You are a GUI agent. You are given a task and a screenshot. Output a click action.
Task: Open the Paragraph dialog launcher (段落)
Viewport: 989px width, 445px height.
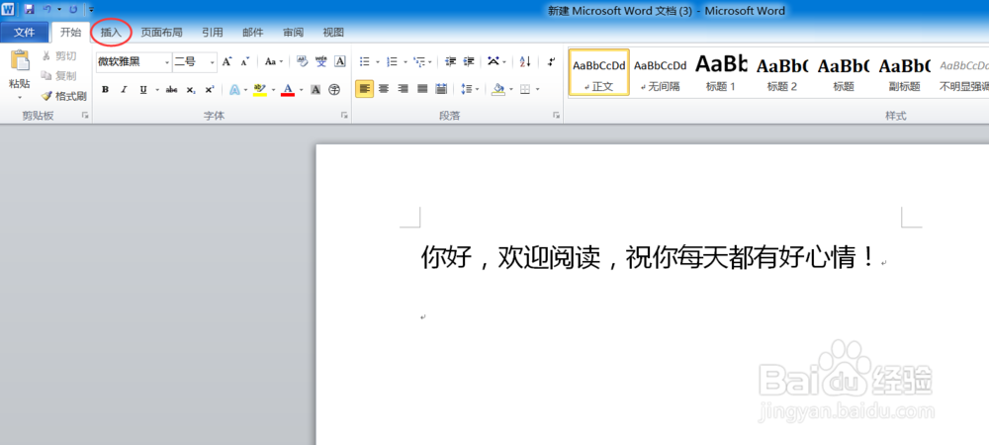[x=556, y=116]
